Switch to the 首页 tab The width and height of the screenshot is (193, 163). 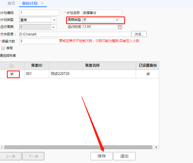tap(11, 3)
